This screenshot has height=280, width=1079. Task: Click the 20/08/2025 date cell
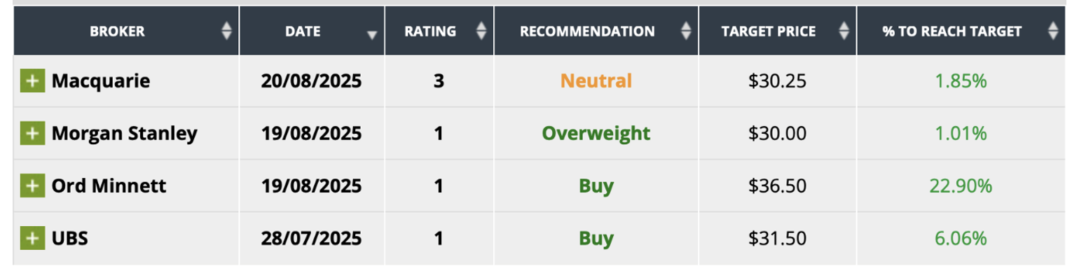tap(312, 81)
